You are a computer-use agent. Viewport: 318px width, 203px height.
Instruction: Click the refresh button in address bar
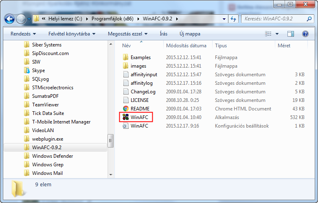233,19
